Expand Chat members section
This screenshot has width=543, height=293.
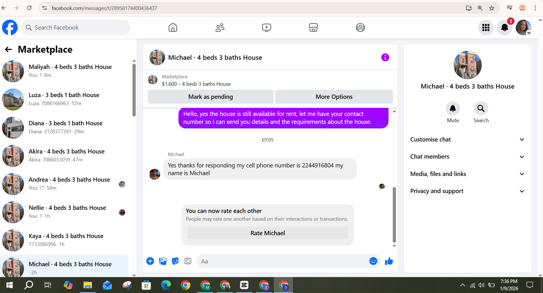[x=467, y=157]
